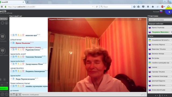This screenshot has width=172, height=97.
Task: Click the emoji smiley icon in chat input
Action: [x=145, y=95]
